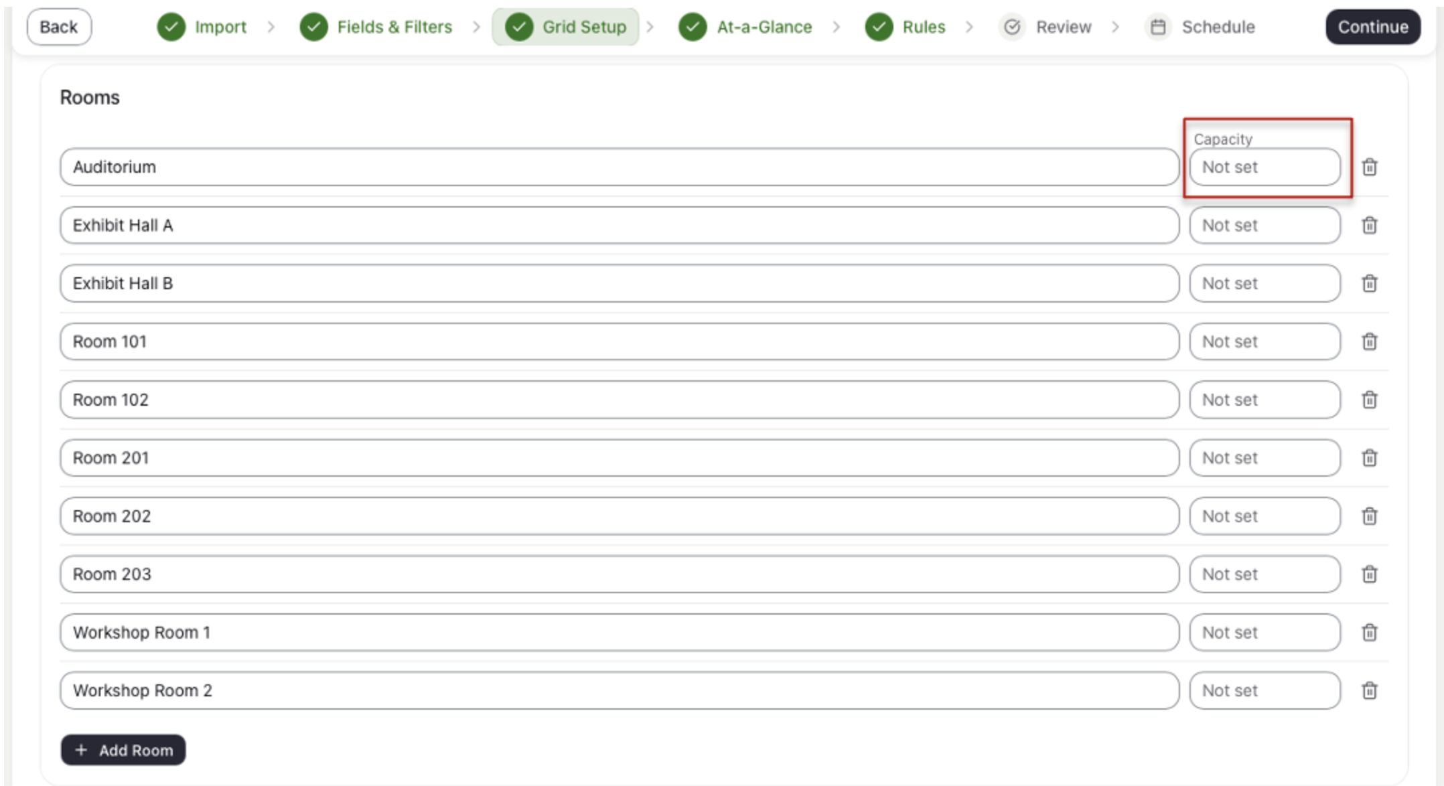Set capacity for Workshop Room 1
Screen dimensions: 1444x786
(x=1265, y=633)
